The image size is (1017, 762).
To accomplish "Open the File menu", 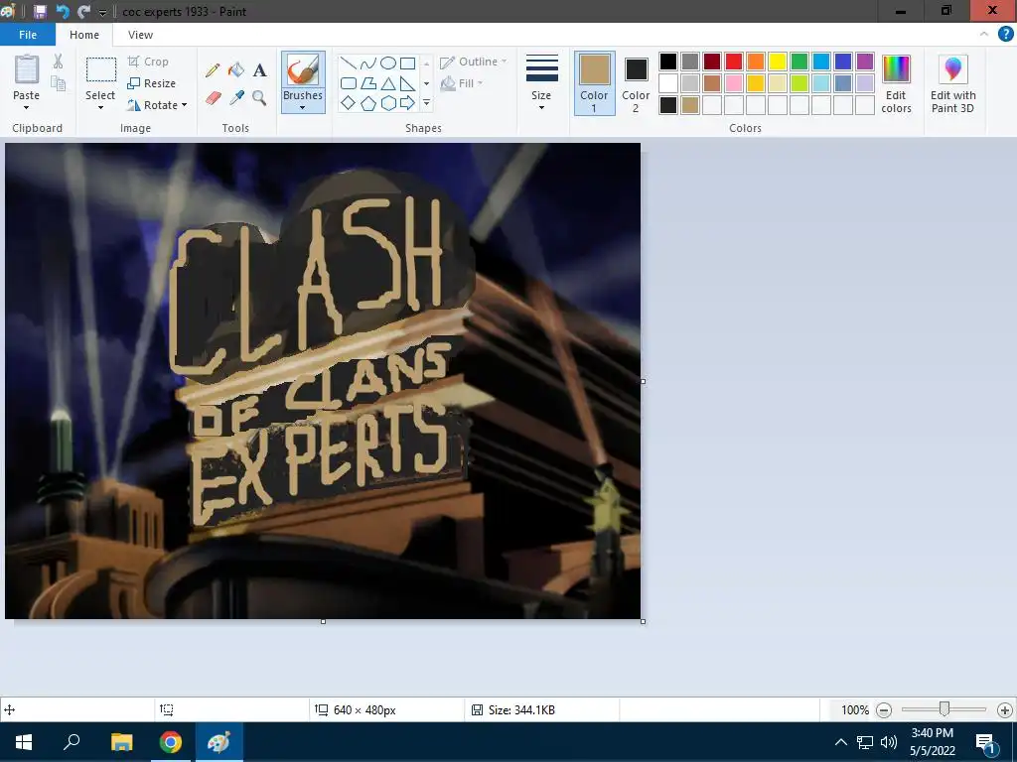I will tap(28, 35).
